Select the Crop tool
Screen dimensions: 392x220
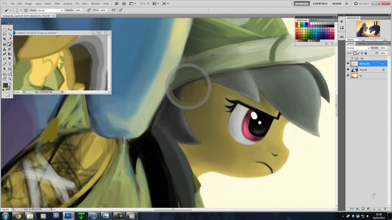pos(4,39)
